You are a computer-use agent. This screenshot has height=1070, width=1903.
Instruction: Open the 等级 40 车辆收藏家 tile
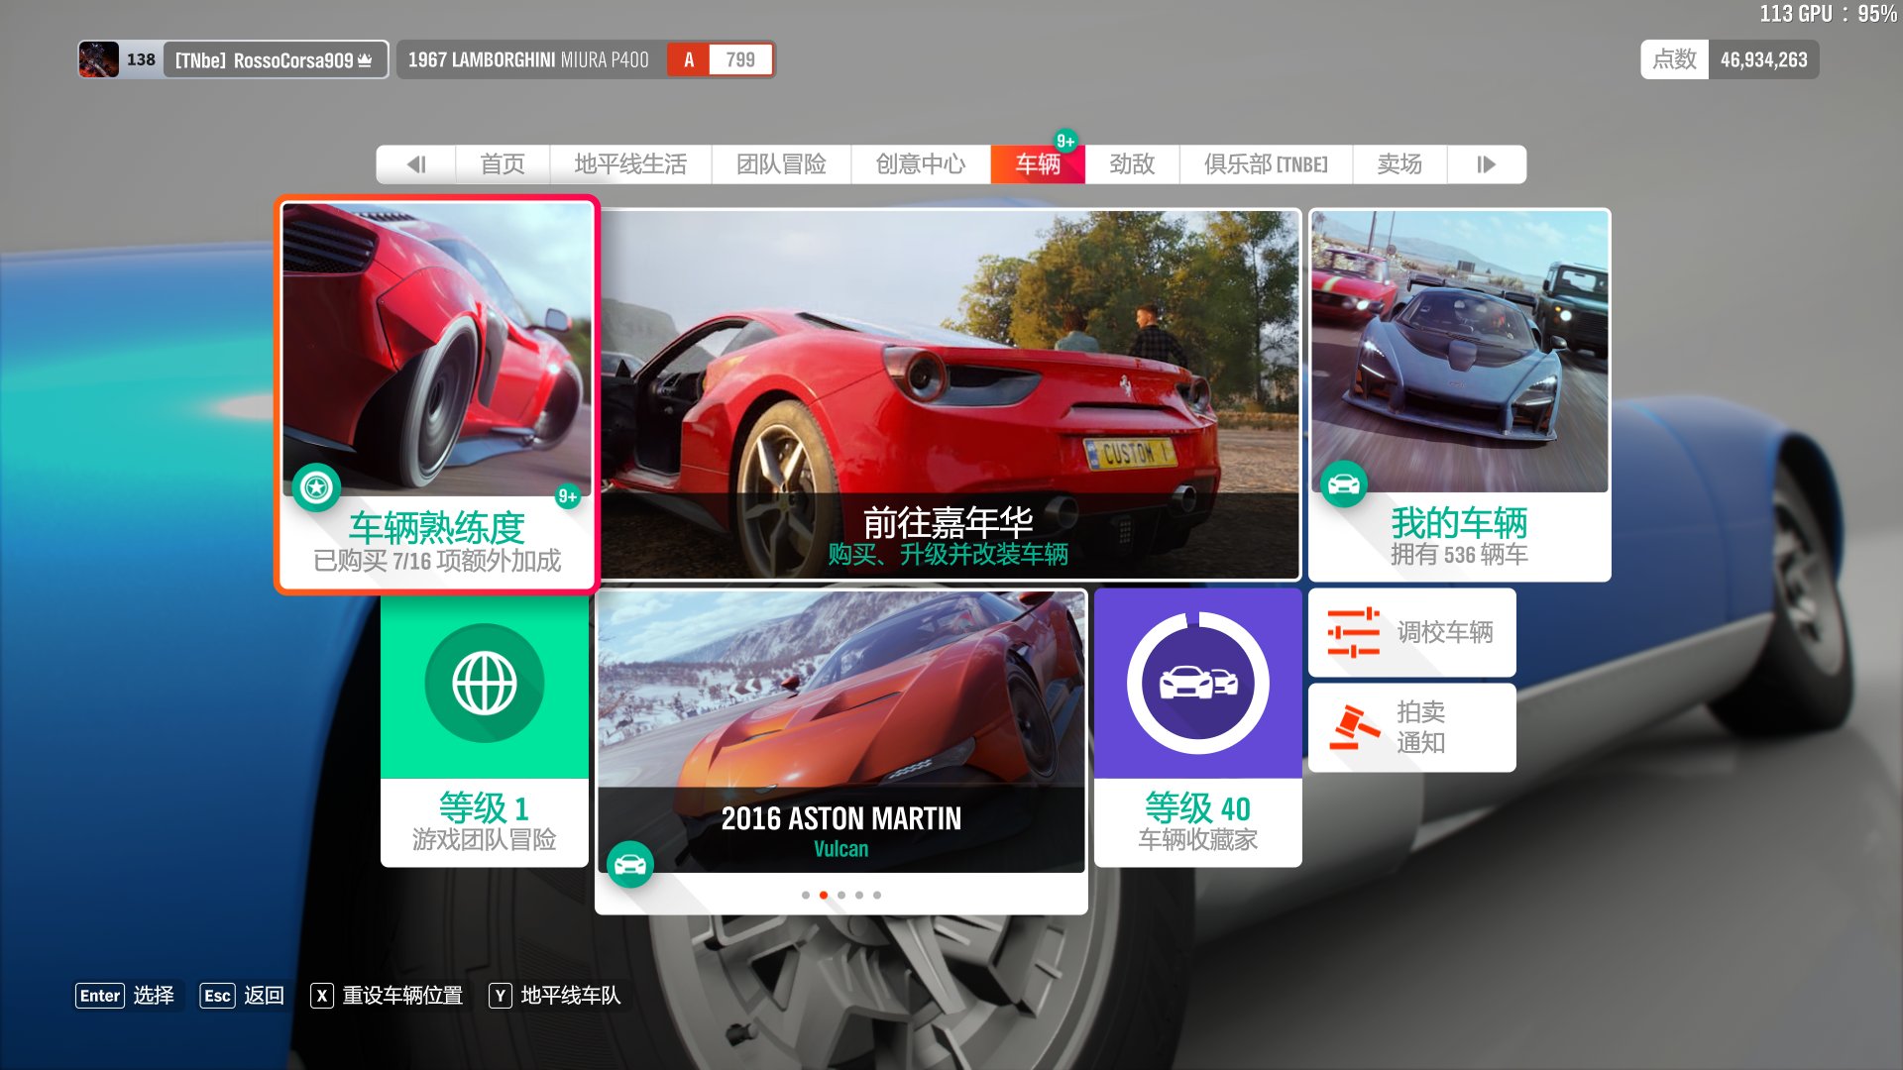[x=1198, y=728]
